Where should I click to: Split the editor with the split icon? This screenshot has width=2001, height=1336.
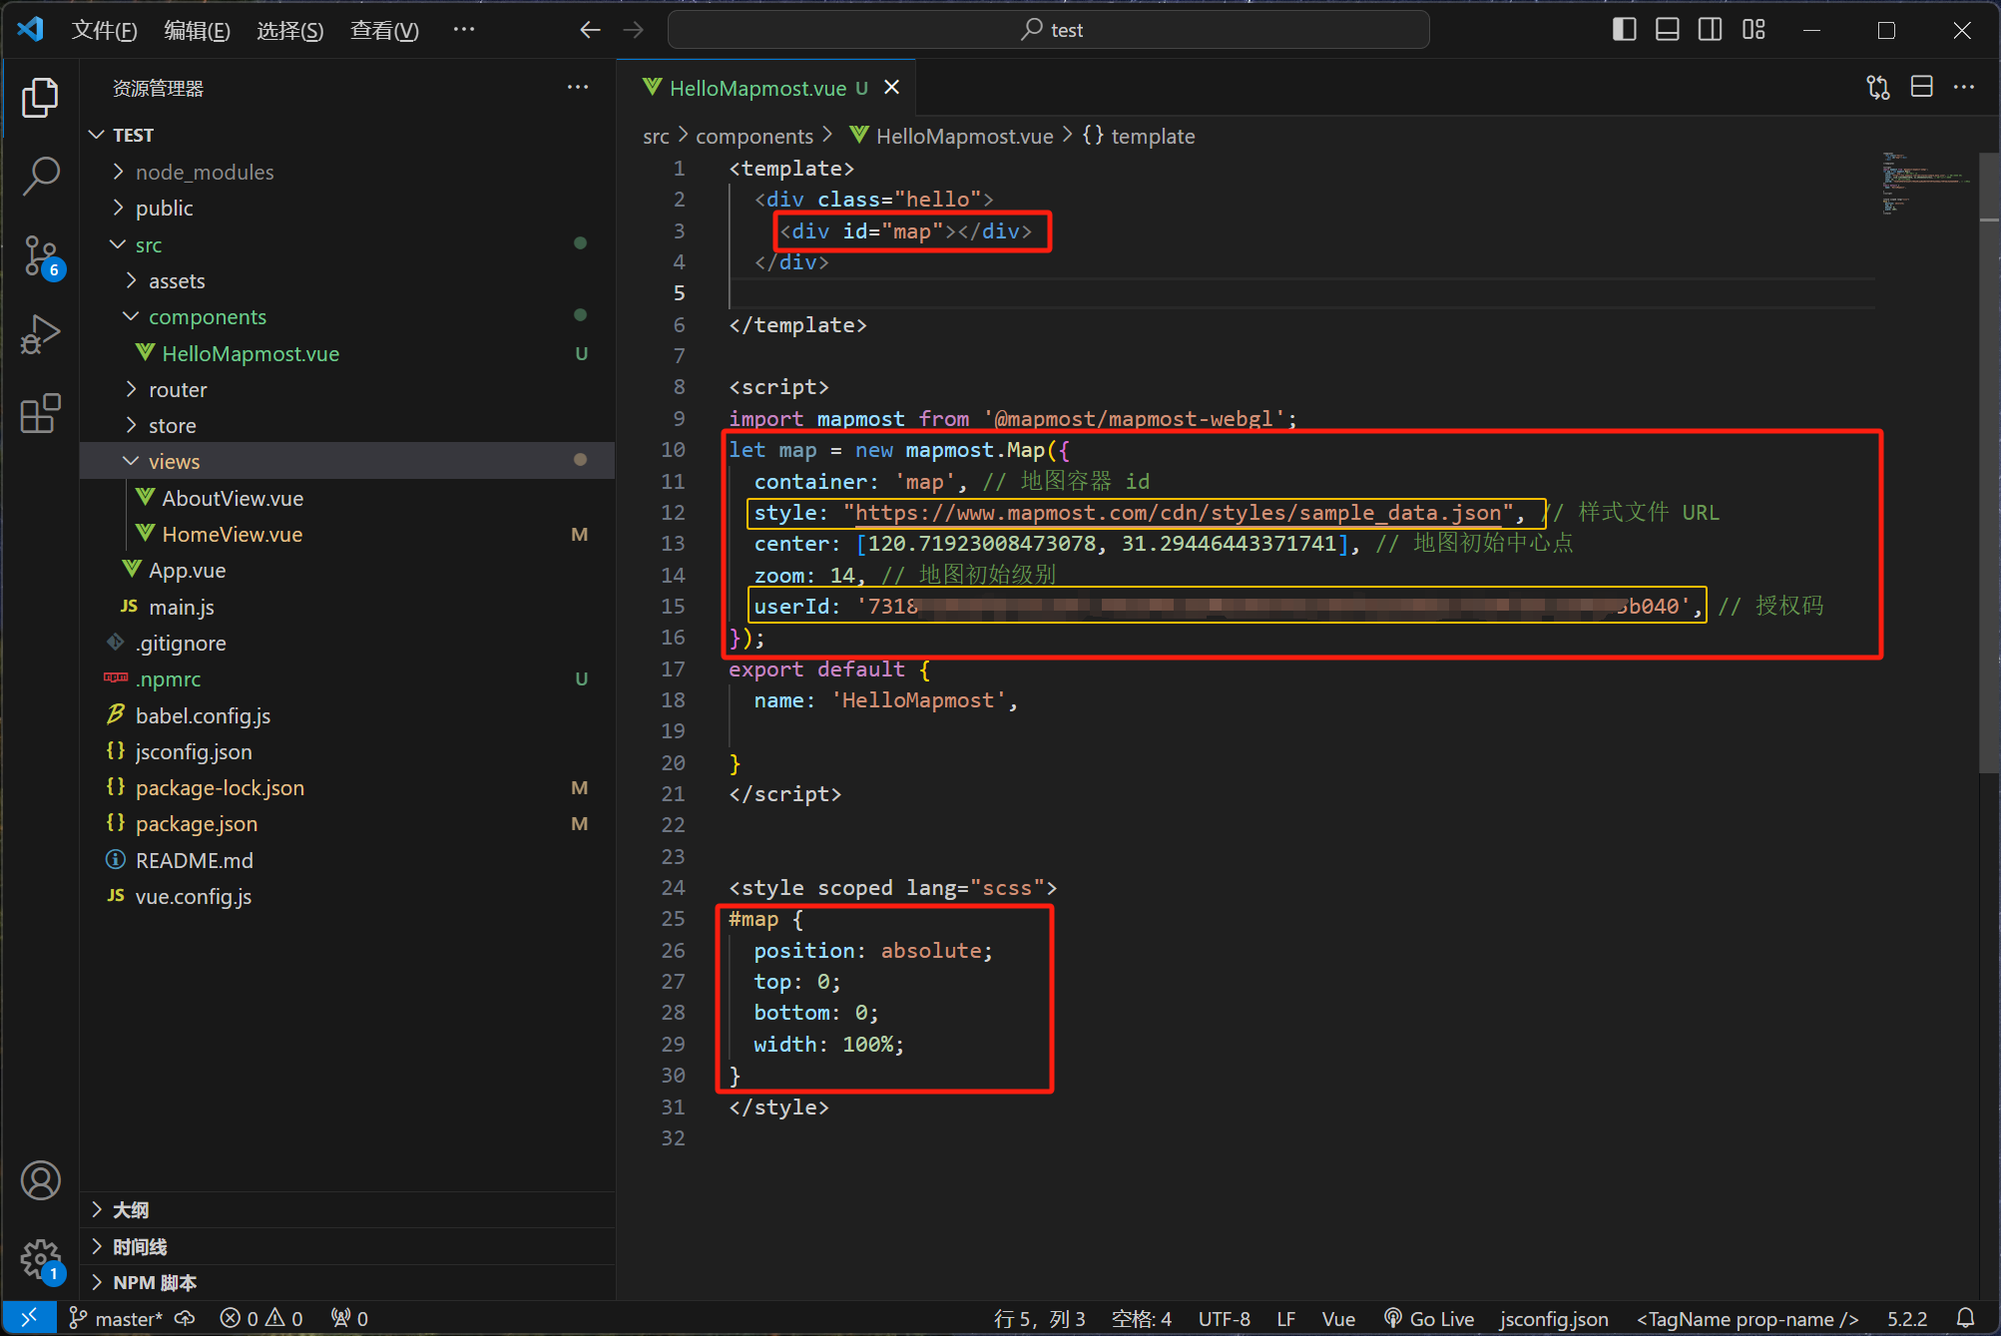[x=1921, y=88]
